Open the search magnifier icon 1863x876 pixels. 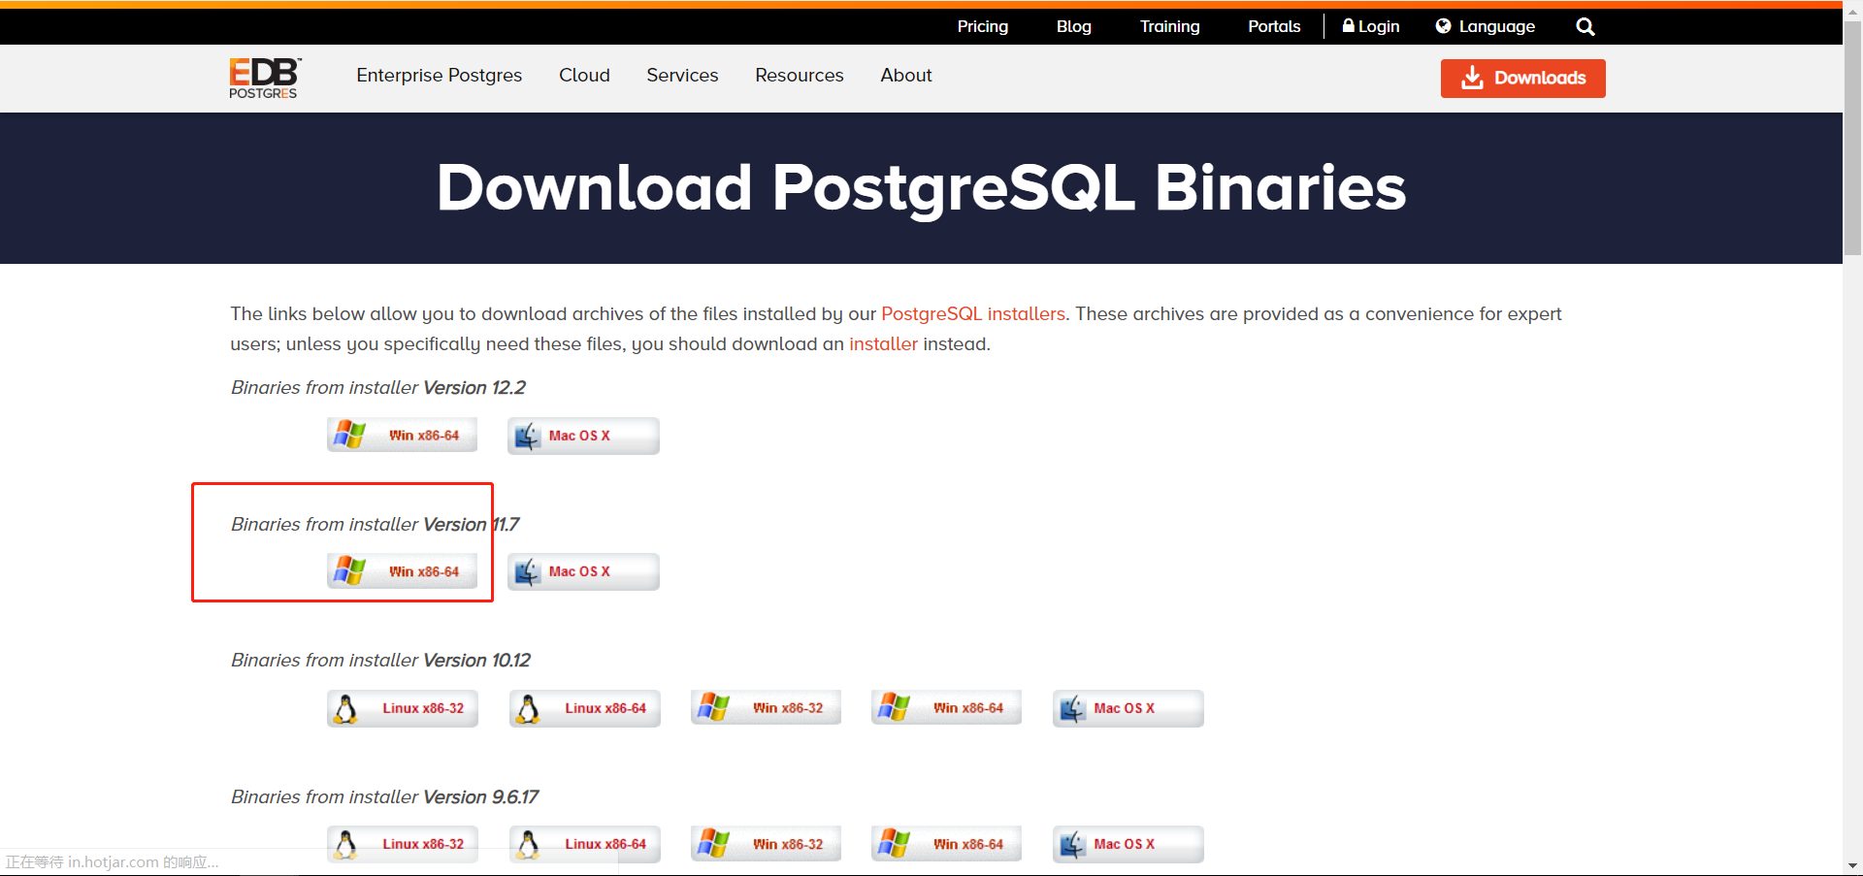pos(1585,26)
